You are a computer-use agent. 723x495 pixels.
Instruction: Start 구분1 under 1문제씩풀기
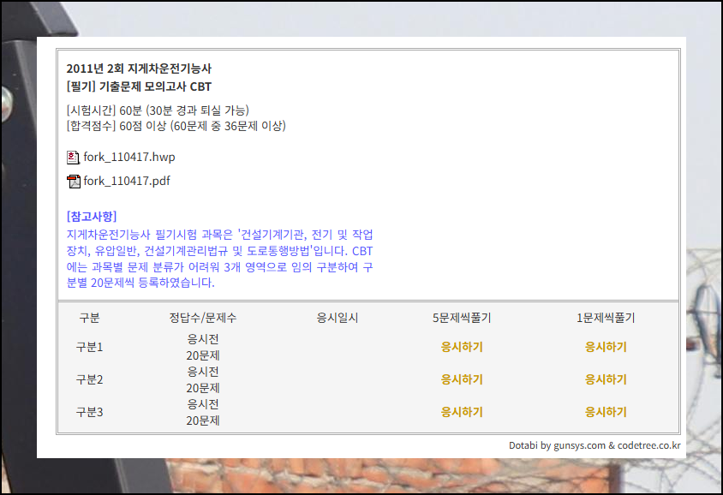pyautogui.click(x=606, y=347)
